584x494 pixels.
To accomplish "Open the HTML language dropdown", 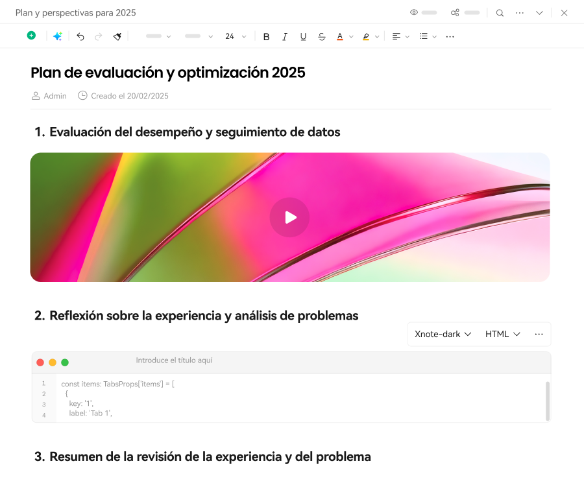I will pyautogui.click(x=503, y=334).
